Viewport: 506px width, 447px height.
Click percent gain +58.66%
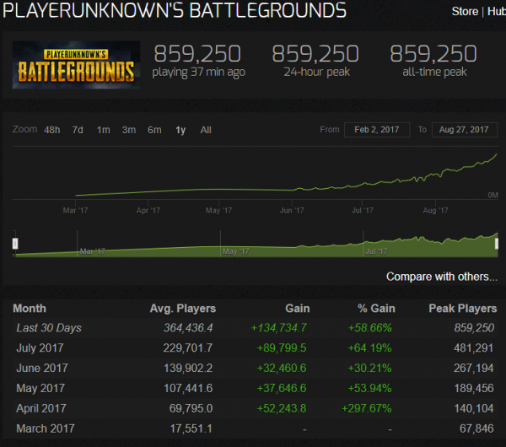coord(370,328)
